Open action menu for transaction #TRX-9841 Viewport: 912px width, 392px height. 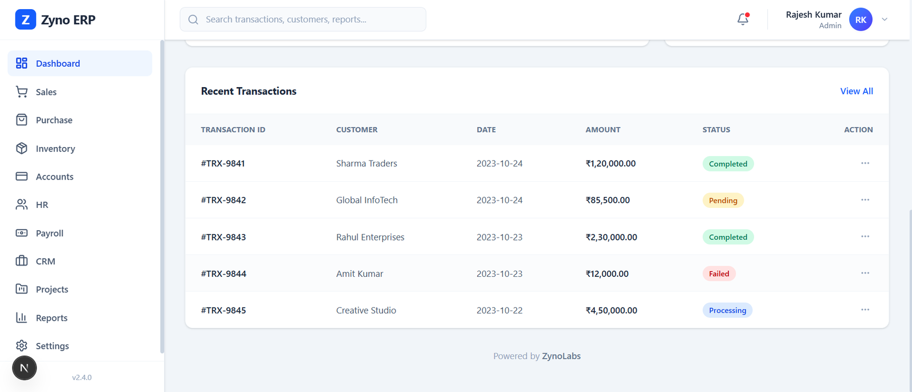tap(865, 164)
